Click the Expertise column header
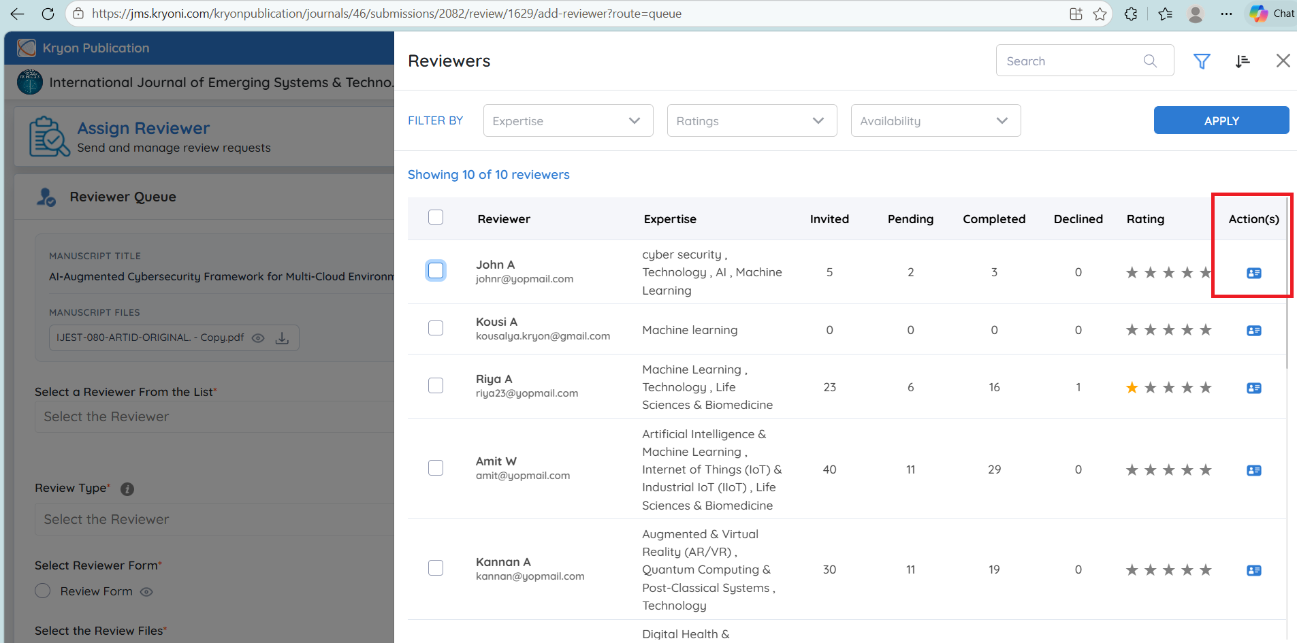Viewport: 1297px width, 643px height. tap(670, 219)
